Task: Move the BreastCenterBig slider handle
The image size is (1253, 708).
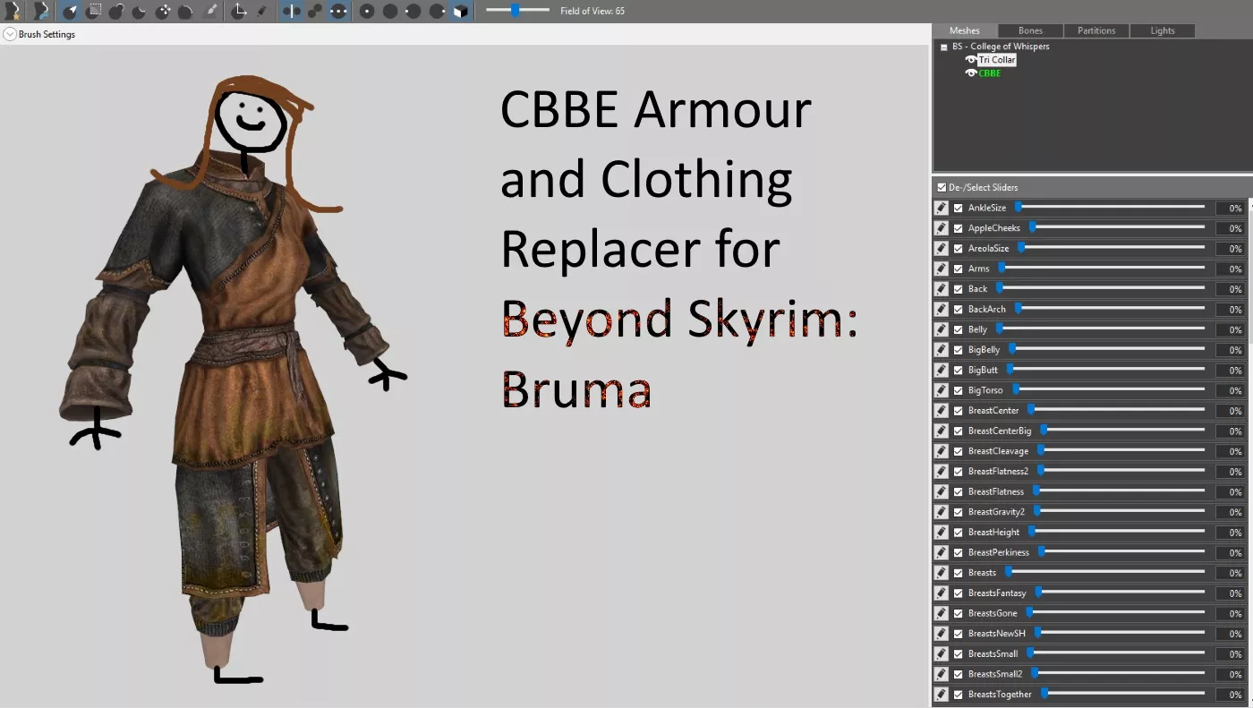Action: click(1044, 430)
